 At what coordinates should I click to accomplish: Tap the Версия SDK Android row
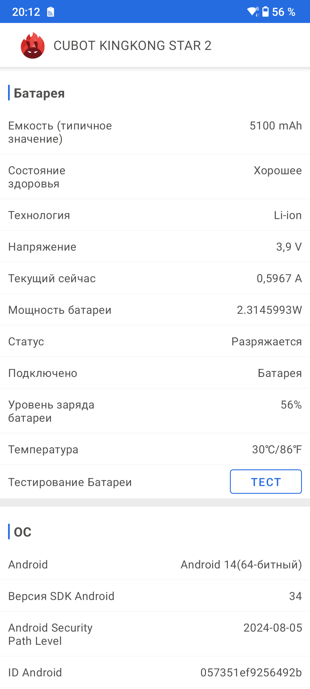155,596
